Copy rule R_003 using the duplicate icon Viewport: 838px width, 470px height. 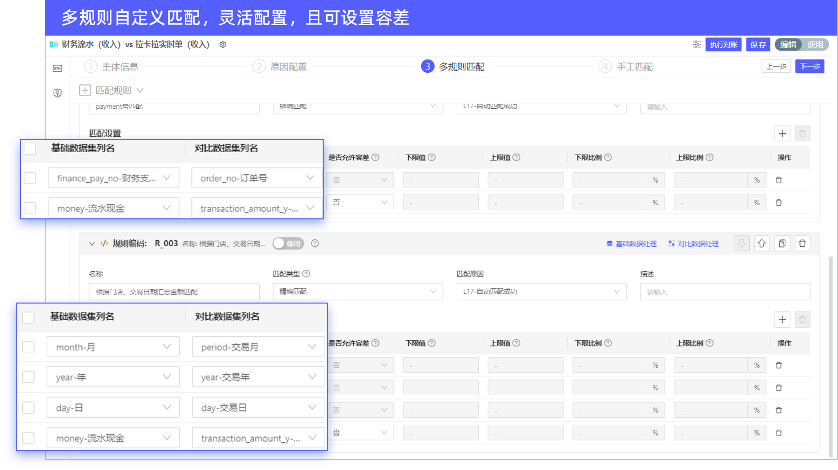pyautogui.click(x=782, y=244)
